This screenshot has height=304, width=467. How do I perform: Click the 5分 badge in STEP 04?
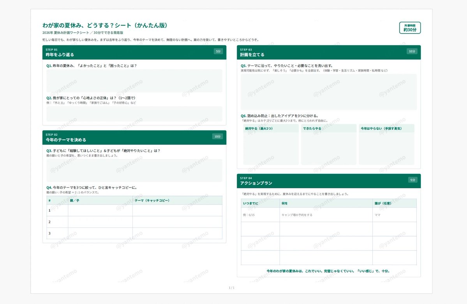click(412, 180)
